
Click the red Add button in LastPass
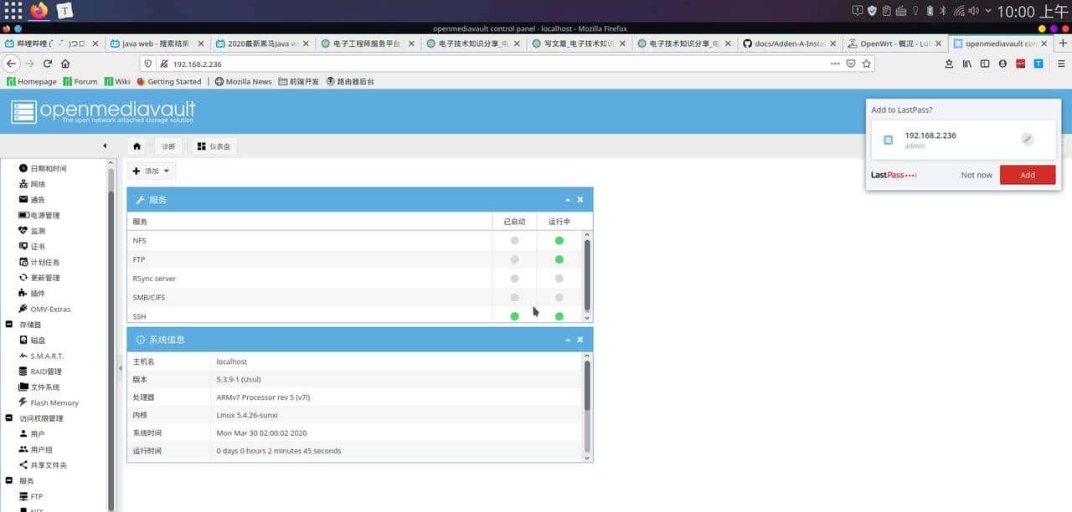1027,175
